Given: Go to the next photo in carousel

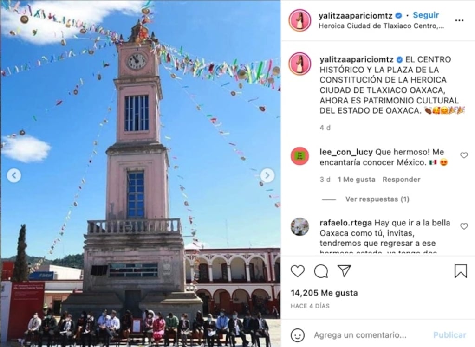Looking at the screenshot, I should coord(267,175).
